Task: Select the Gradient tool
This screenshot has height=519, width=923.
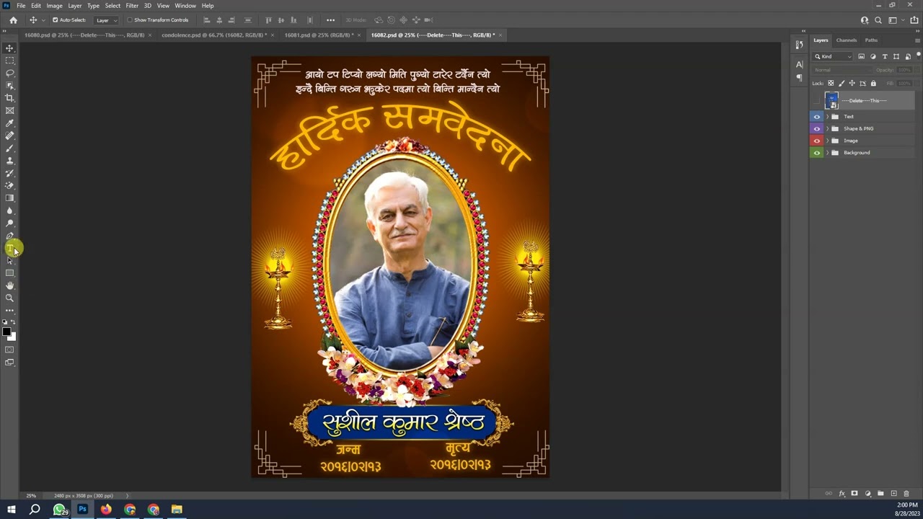Action: coord(9,198)
